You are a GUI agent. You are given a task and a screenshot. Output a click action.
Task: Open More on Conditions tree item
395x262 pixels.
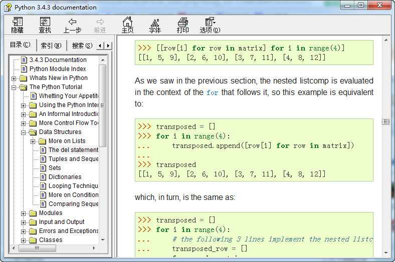click(73, 195)
